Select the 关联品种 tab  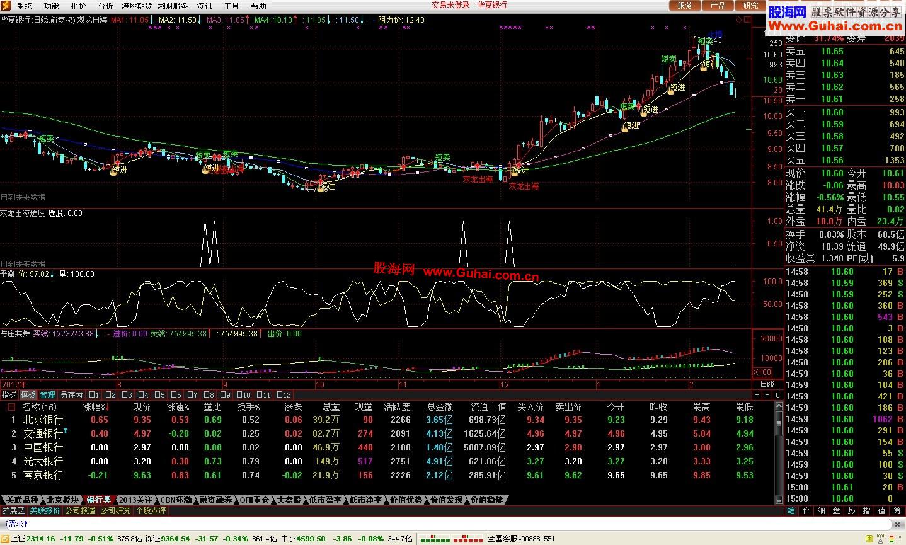[21, 500]
